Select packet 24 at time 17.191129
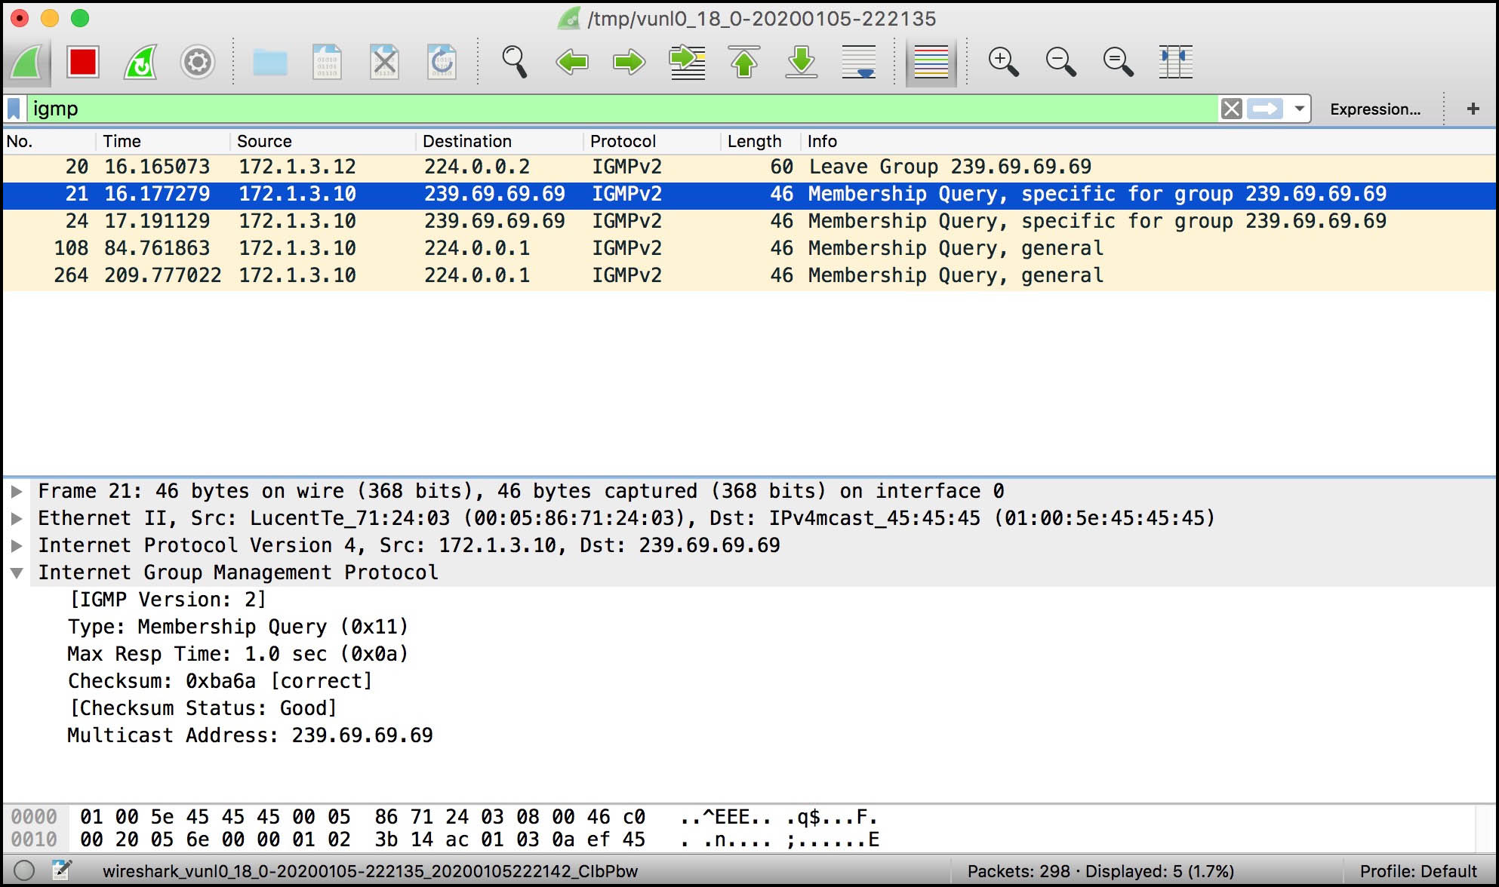 click(x=749, y=221)
